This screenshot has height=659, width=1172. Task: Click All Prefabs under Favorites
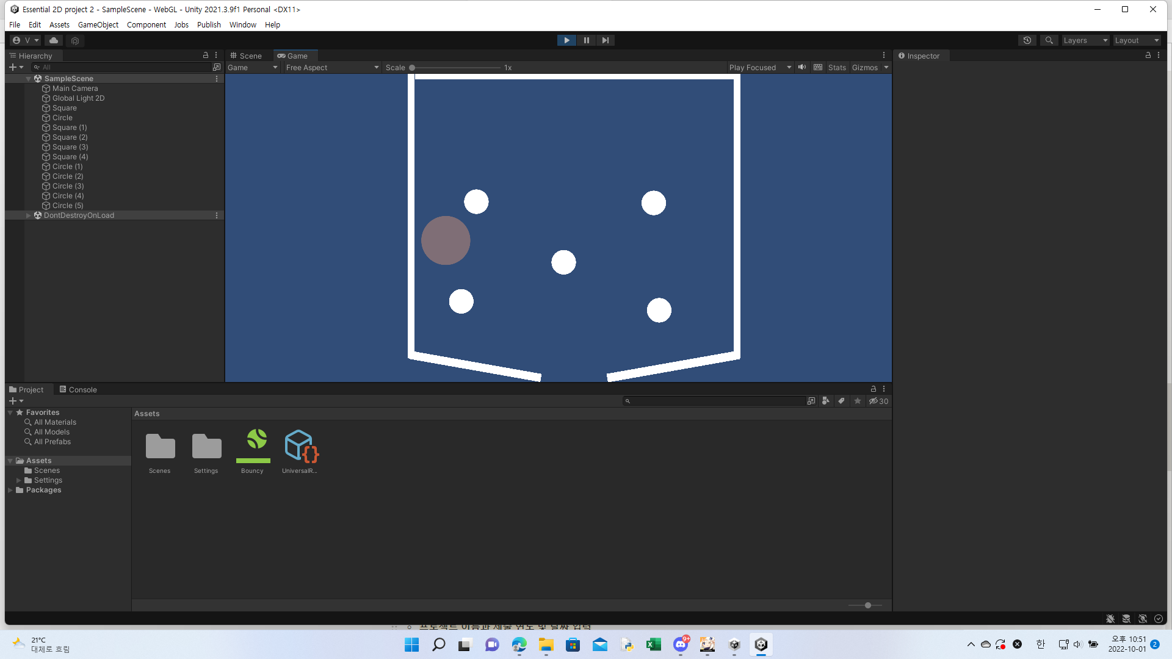[x=52, y=441]
